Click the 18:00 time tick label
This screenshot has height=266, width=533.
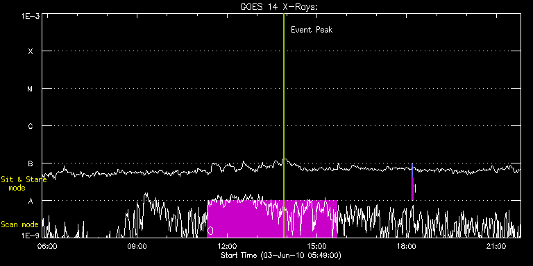[x=406, y=247]
